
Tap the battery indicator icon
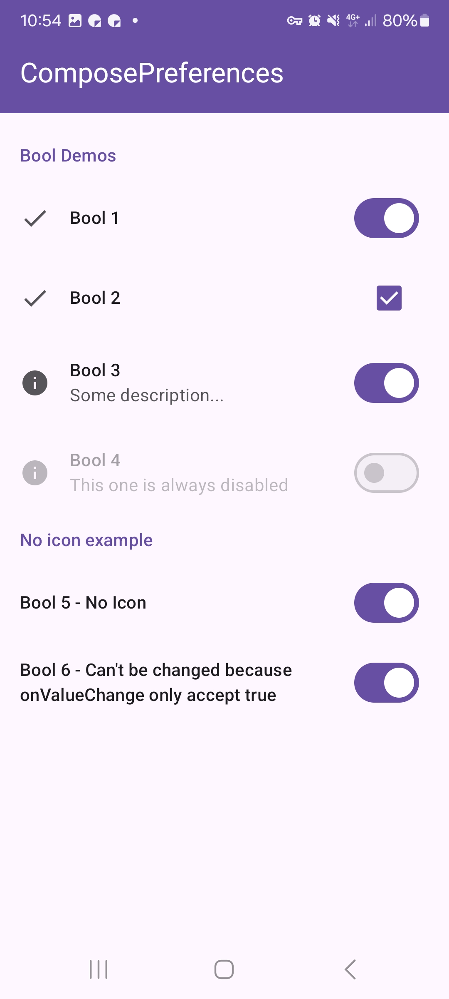424,20
